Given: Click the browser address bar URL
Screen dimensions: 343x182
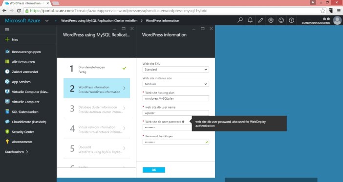Looking at the screenshot, I should (119, 11).
